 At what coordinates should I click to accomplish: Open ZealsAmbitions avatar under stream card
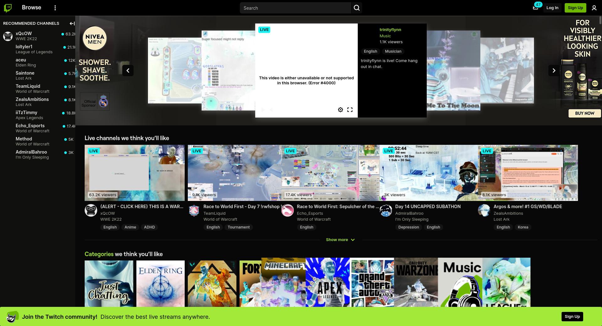(x=484, y=210)
